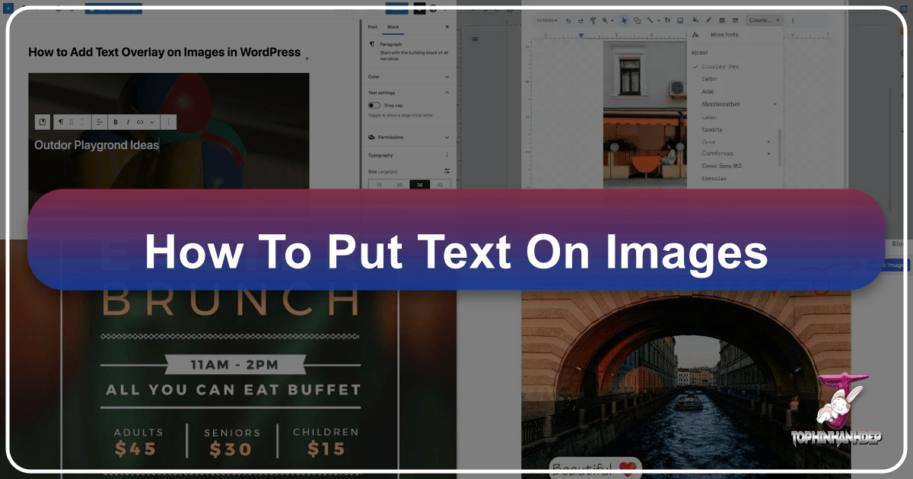Apply italic formatting in block toolbar
This screenshot has width=913, height=479.
pos(128,122)
